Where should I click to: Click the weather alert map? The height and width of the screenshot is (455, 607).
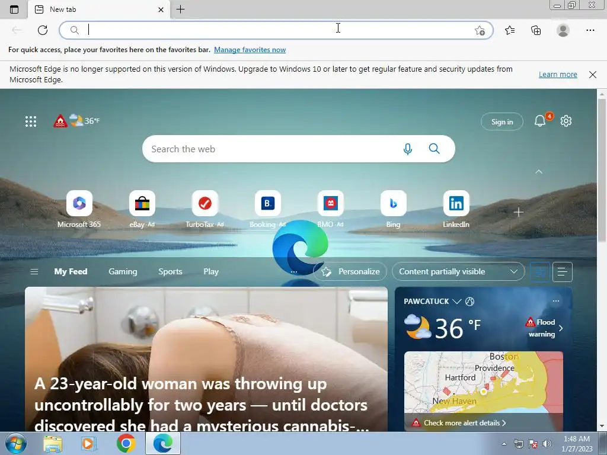coord(484,382)
